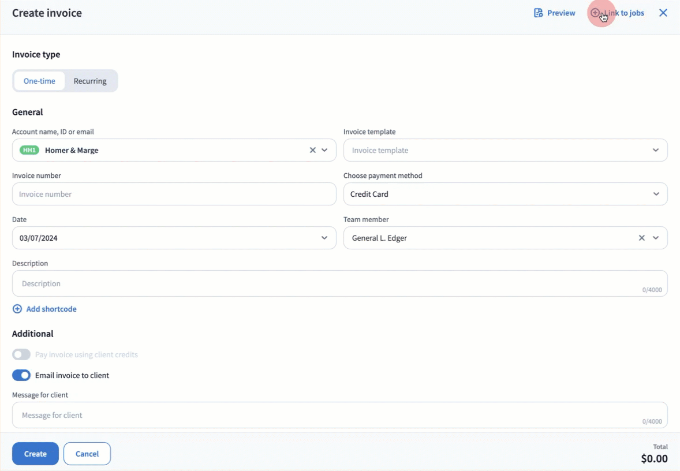680x471 pixels.
Task: Click the HH1 account badge
Action: pyautogui.click(x=29, y=150)
